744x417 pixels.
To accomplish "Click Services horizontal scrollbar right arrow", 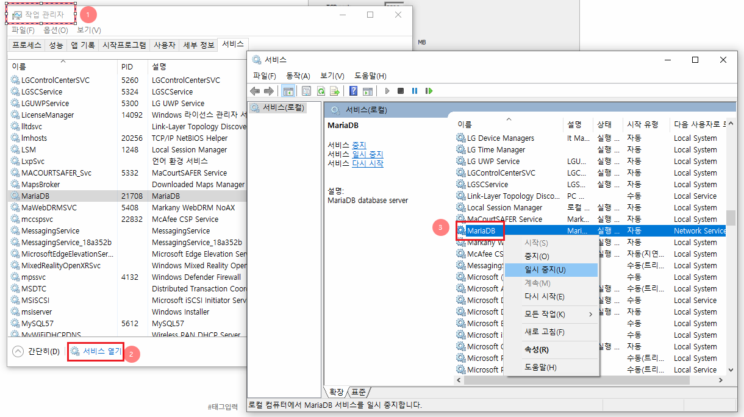I will [x=721, y=380].
